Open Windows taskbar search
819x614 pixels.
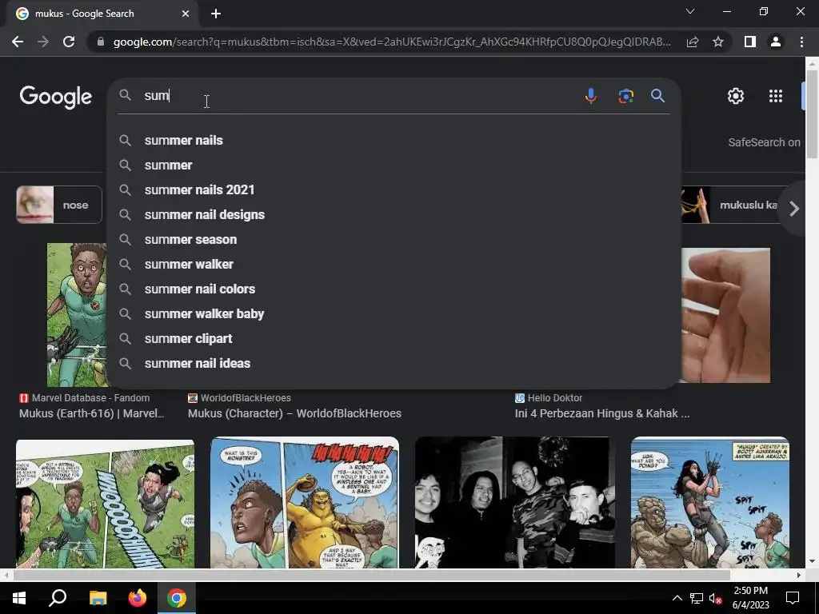point(58,598)
